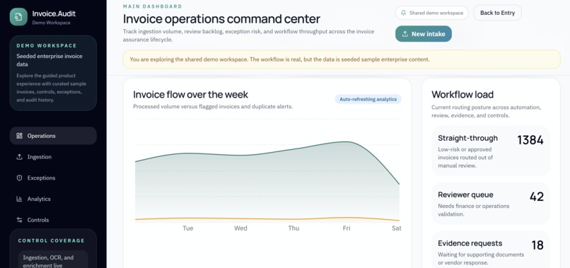
Task: Click the demo workspace notice banner
Action: pos(342,59)
